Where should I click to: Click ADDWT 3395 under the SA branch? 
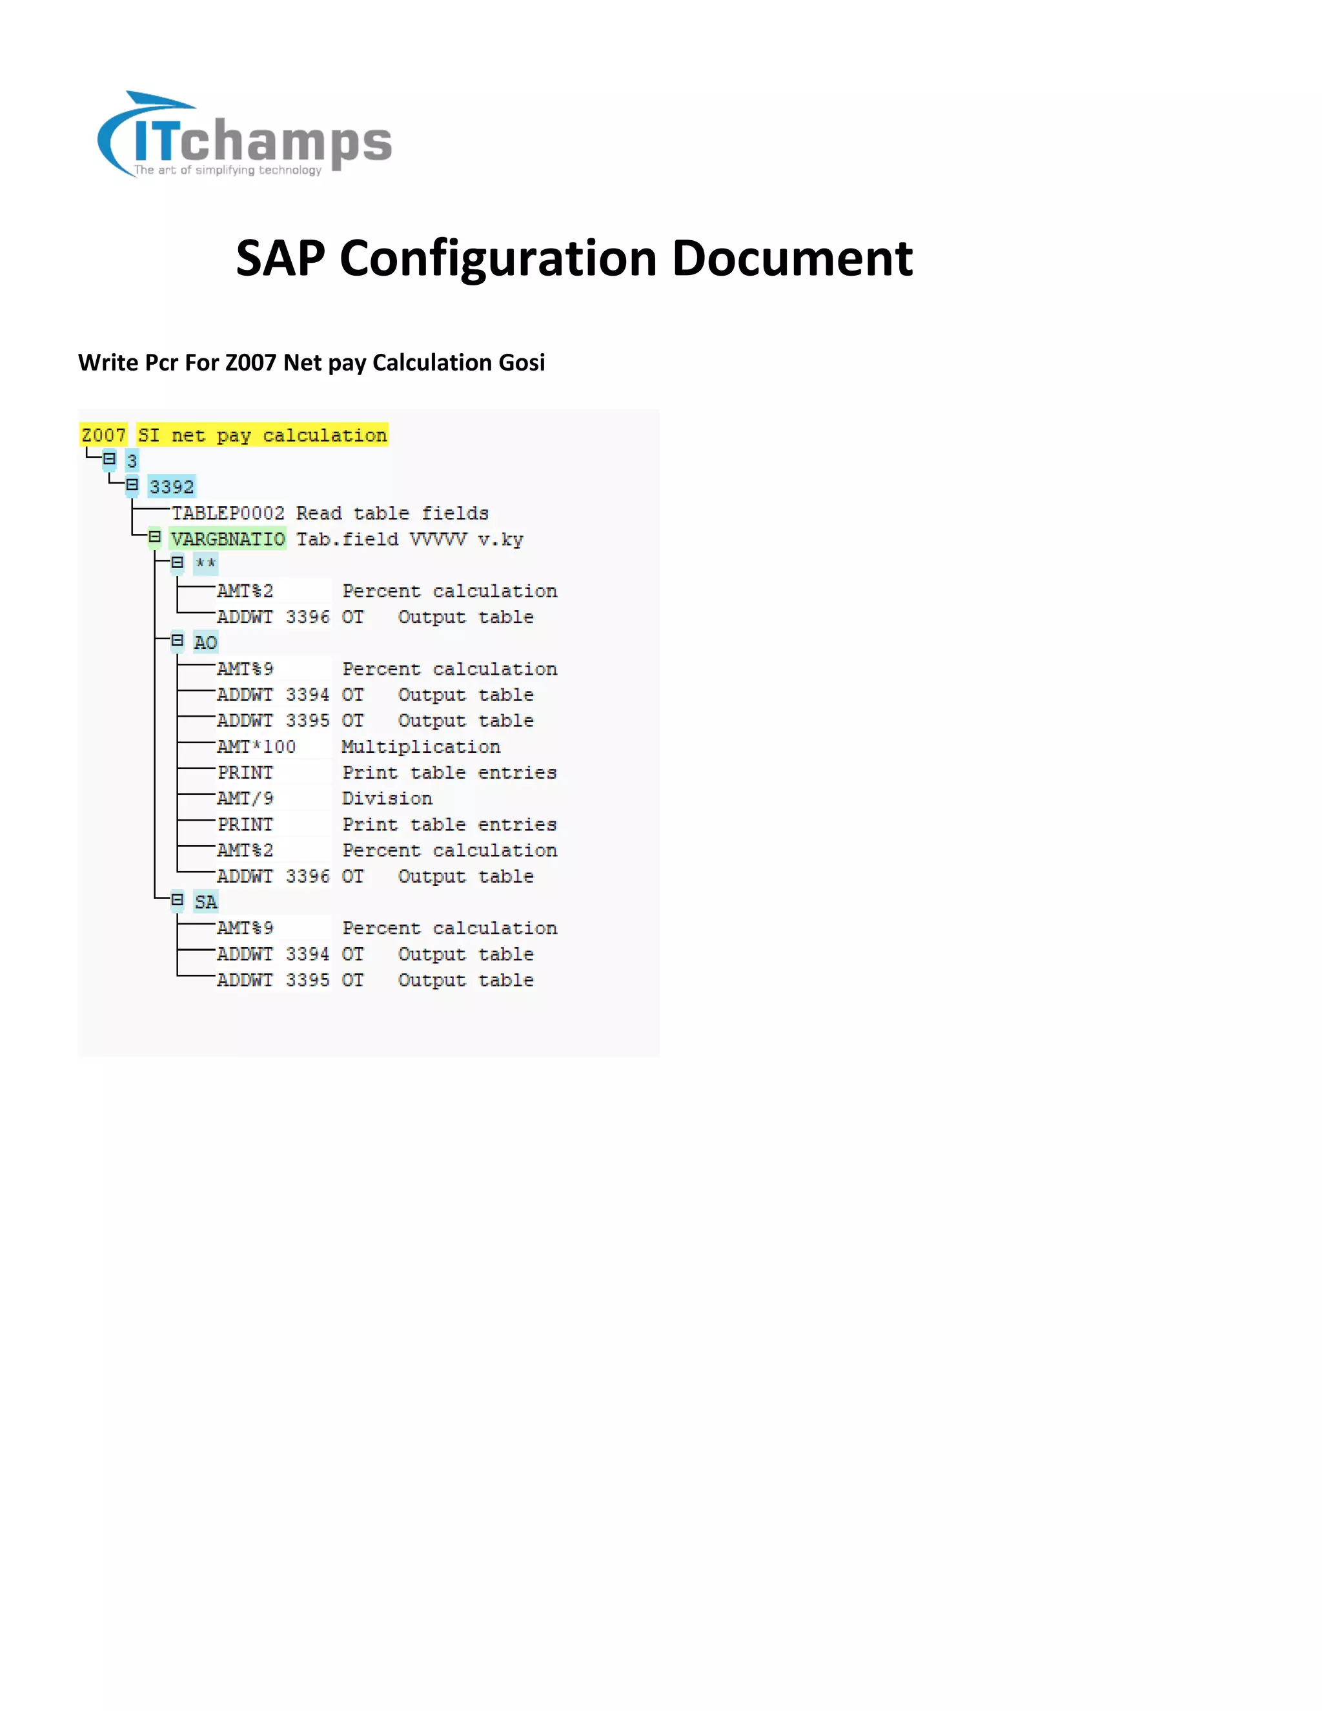point(272,980)
